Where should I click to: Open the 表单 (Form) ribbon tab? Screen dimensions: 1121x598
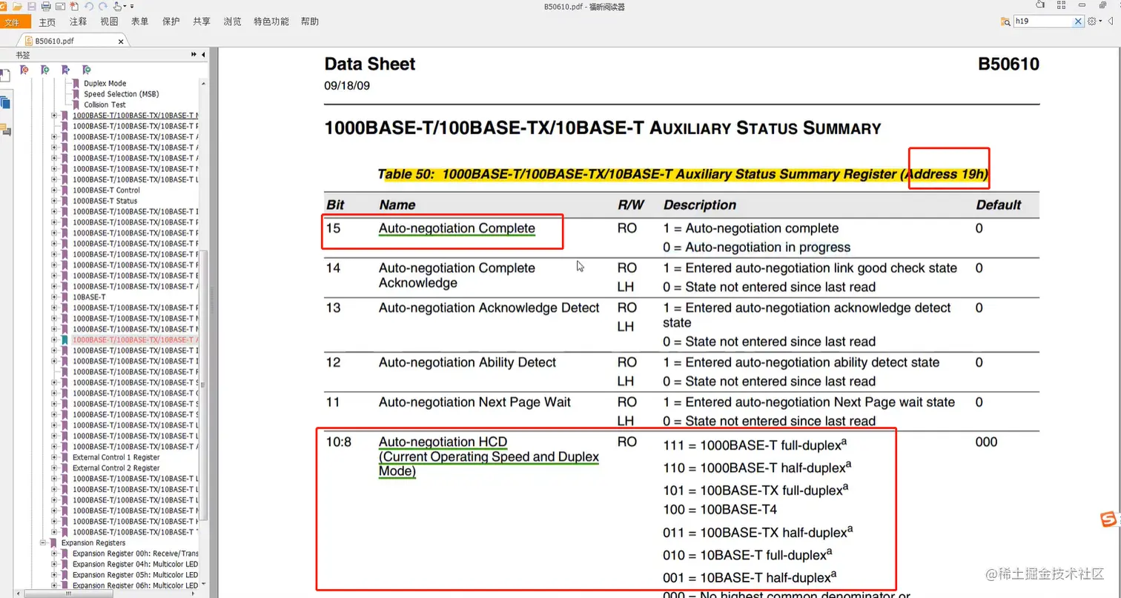point(139,21)
